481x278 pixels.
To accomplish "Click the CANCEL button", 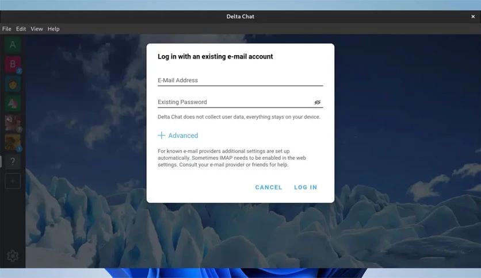I will (x=269, y=187).
